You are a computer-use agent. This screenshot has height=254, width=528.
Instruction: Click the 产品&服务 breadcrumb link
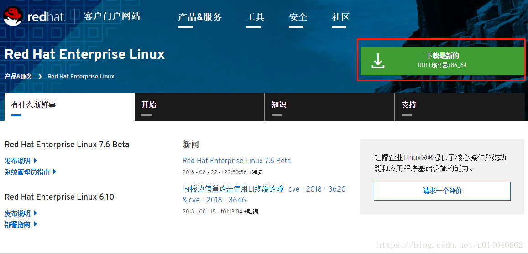[19, 76]
